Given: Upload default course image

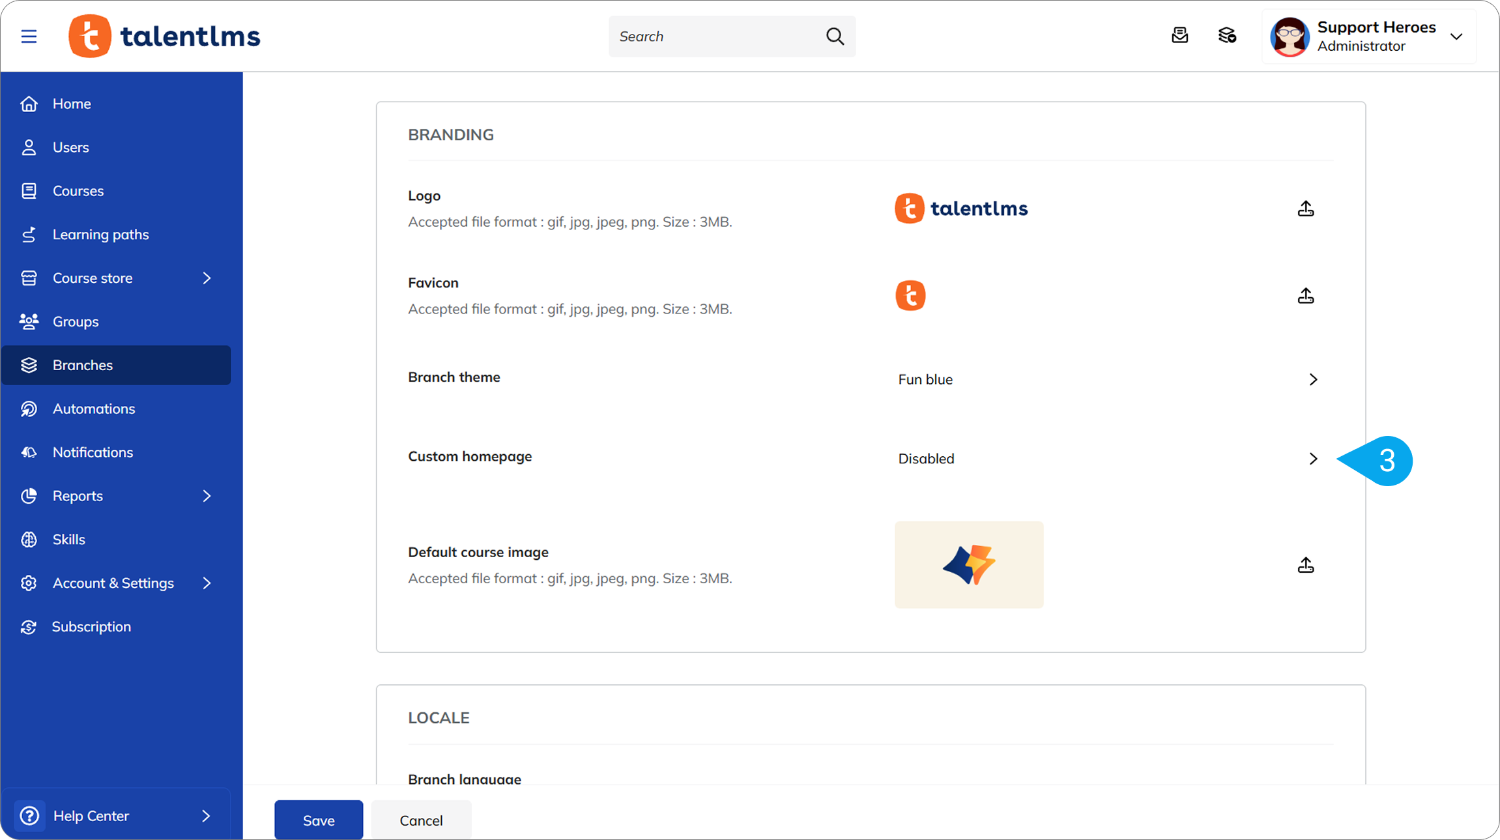Looking at the screenshot, I should point(1305,565).
